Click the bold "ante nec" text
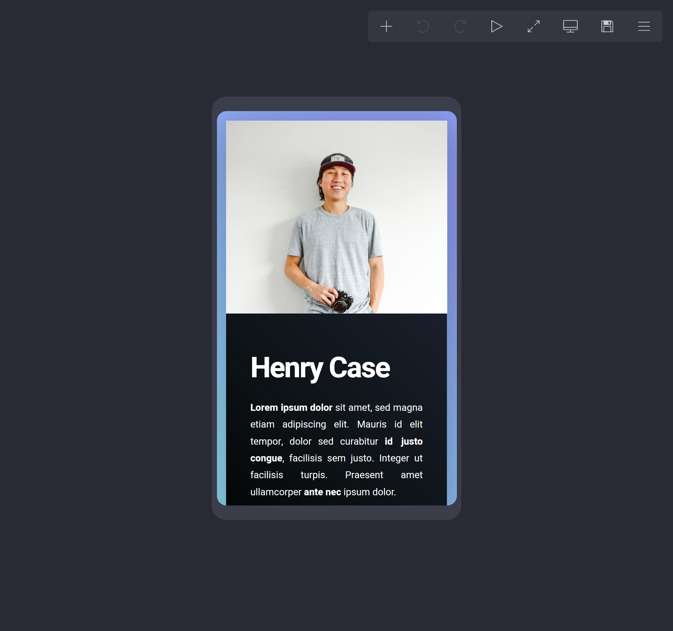This screenshot has height=631, width=673. click(x=322, y=492)
